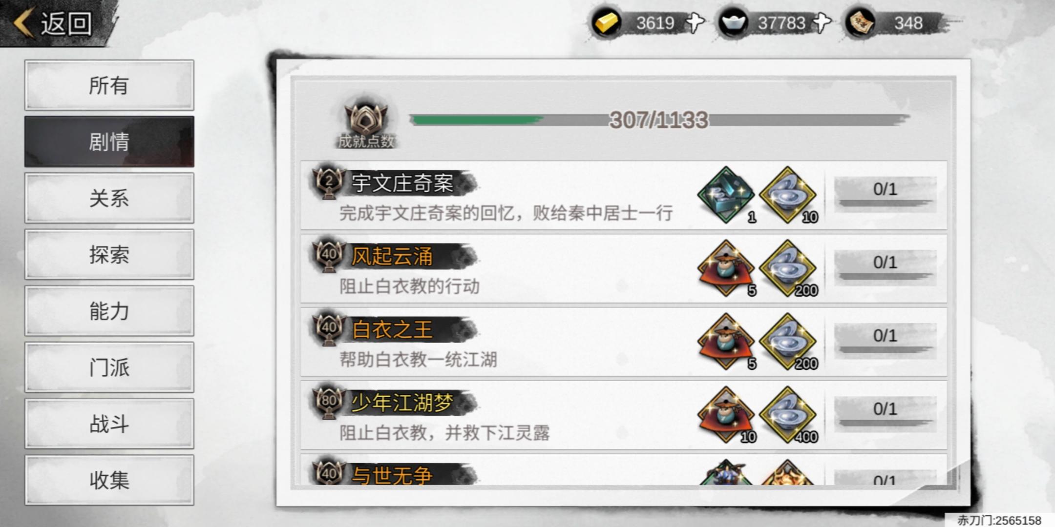1055x527 pixels.
Task: Add more gold using plus icon beside 3619
Action: click(x=695, y=23)
